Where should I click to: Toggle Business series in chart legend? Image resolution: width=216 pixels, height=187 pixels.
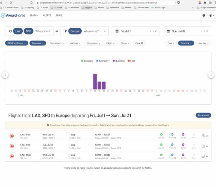(118, 61)
